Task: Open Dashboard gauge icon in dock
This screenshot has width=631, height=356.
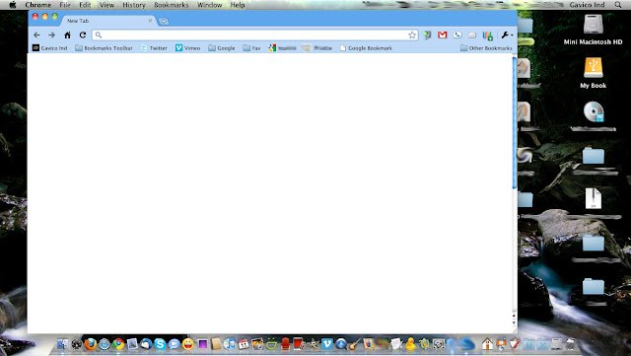Action: click(77, 344)
